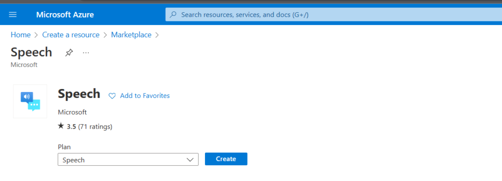Go to Home breadcrumb
Viewport: 502px width, 181px height.
click(x=21, y=35)
